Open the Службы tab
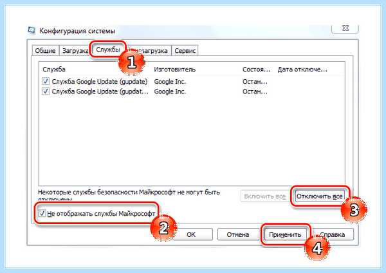The image size is (386, 273). coord(108,50)
